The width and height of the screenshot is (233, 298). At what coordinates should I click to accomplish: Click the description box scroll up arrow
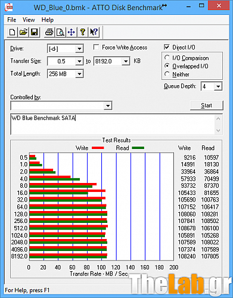(x=218, y=119)
